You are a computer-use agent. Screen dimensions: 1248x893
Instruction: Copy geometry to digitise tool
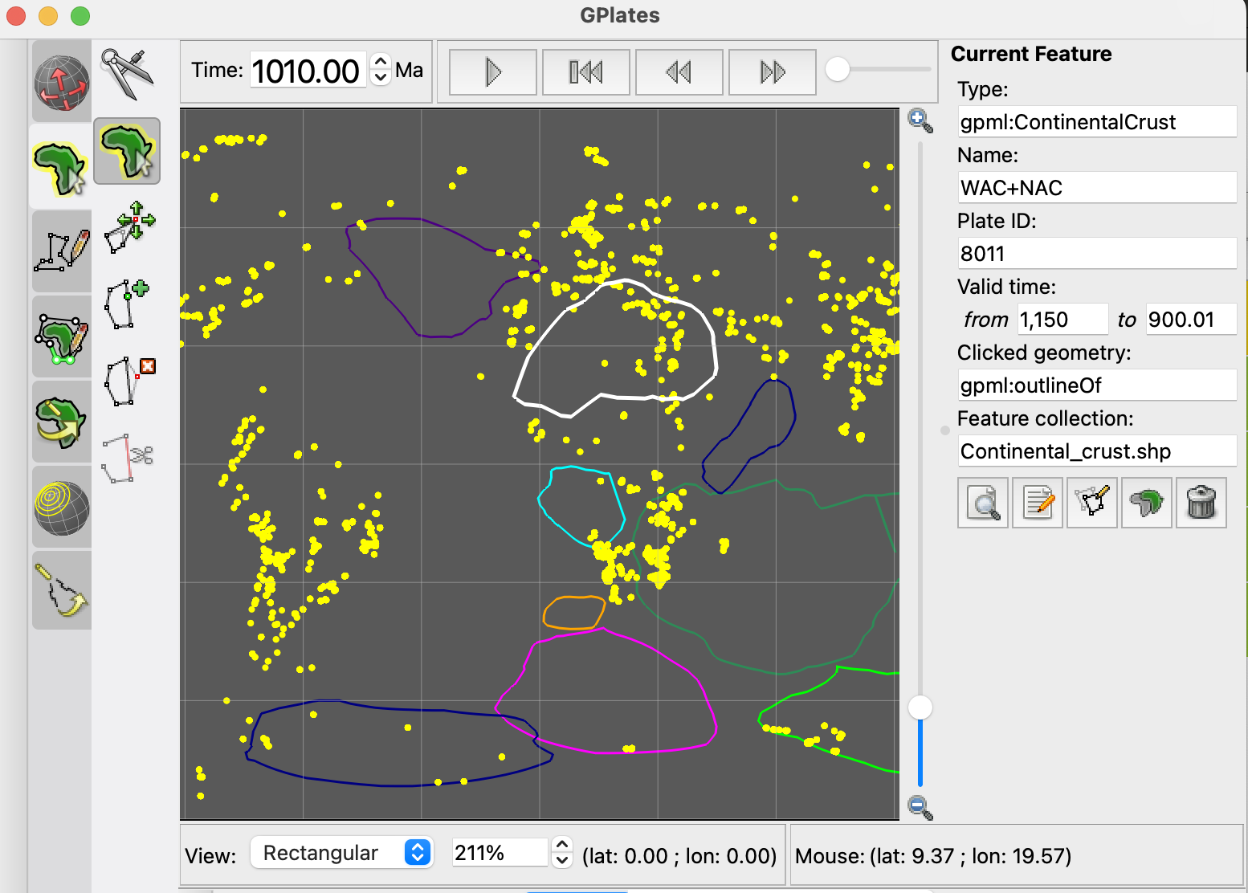coord(1092,503)
